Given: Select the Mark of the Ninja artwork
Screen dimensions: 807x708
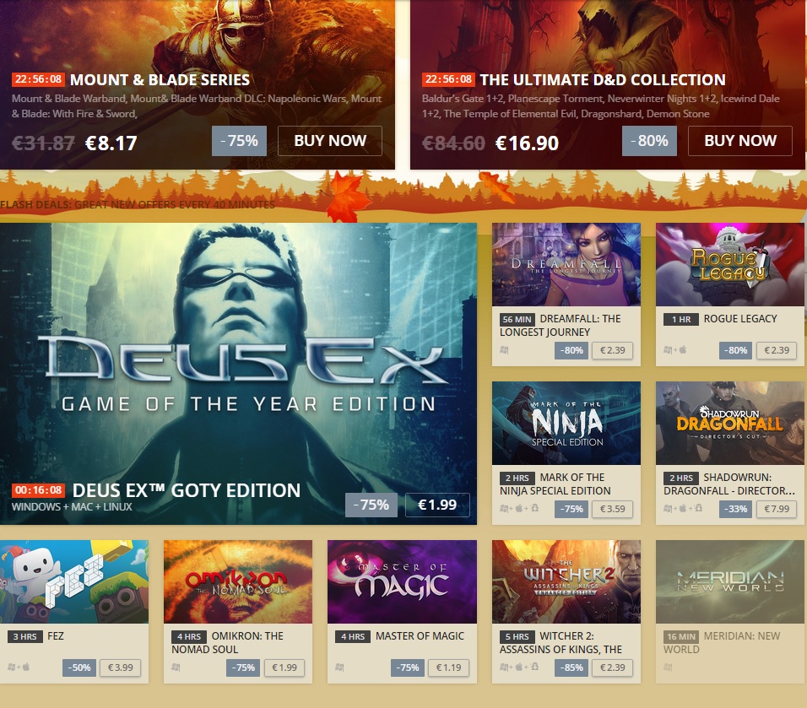Looking at the screenshot, I should click(566, 423).
